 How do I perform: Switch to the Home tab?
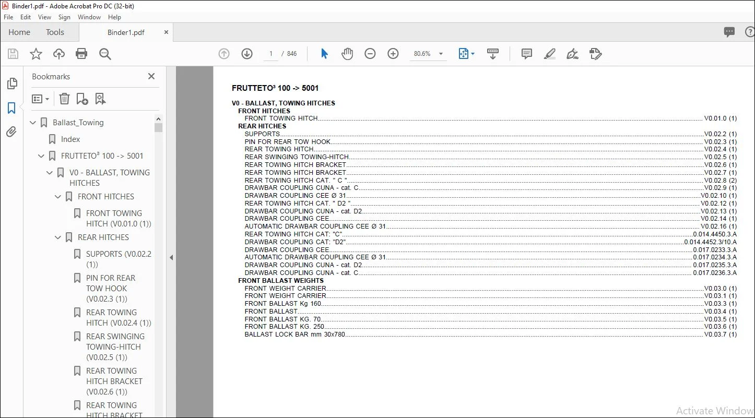point(19,32)
